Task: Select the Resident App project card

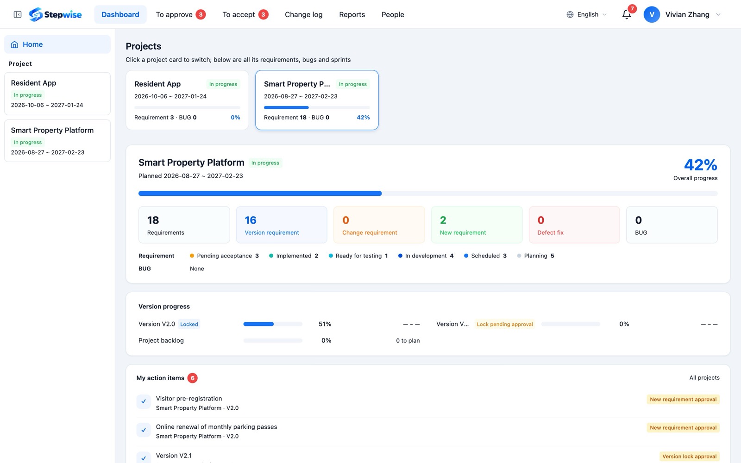Action: 187,100
